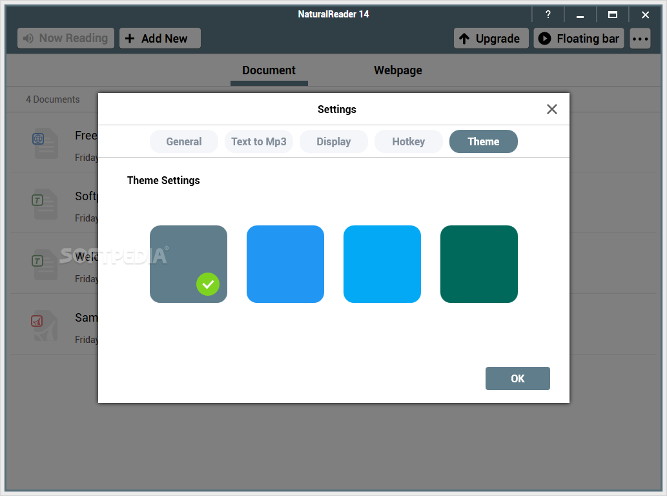Screen dimensions: 667x496
Task: Open the Display settings tab
Action: tap(333, 141)
